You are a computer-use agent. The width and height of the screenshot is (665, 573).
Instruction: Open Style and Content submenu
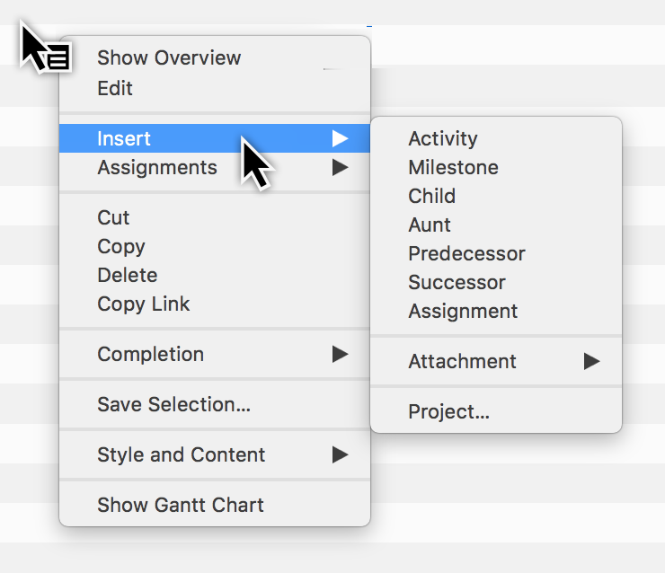pos(181,455)
